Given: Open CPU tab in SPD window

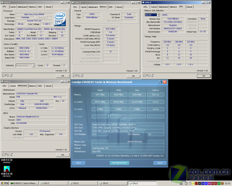Looking at the screenshot, I should (145, 7).
